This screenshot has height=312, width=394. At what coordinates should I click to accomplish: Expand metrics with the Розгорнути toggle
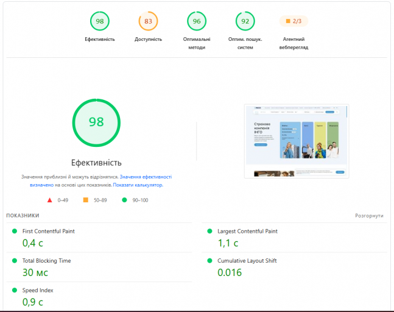(369, 216)
